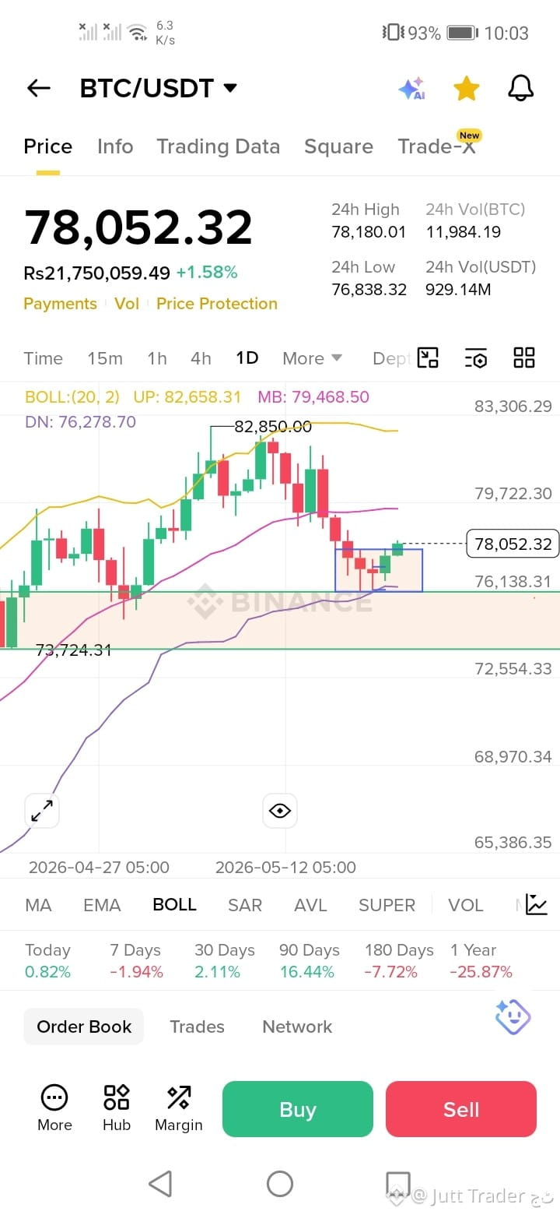The height and width of the screenshot is (1215, 560).
Task: Tap the red Sell button
Action: coord(461,1109)
